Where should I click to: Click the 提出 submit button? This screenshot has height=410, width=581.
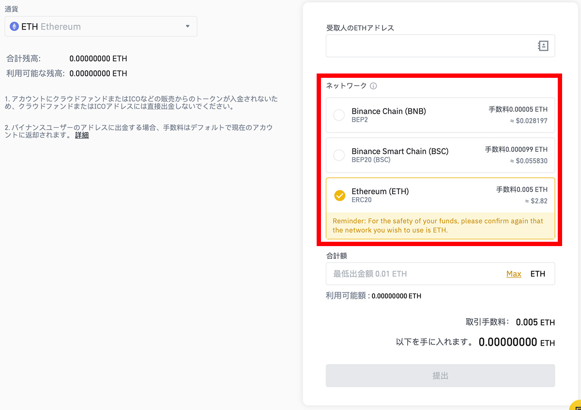441,376
